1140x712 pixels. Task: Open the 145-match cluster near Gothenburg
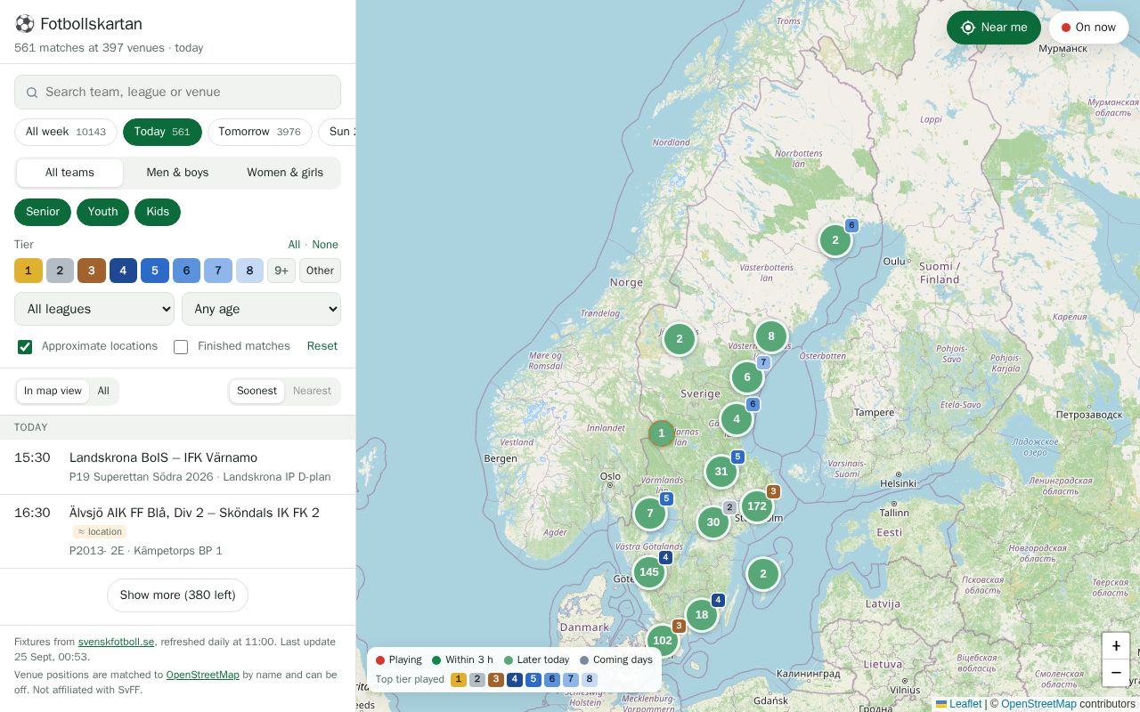point(649,572)
